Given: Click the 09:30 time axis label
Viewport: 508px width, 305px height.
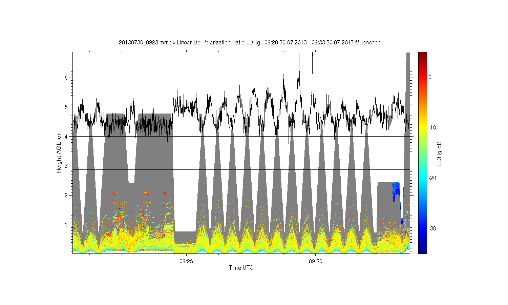Looking at the screenshot, I should point(315,261).
